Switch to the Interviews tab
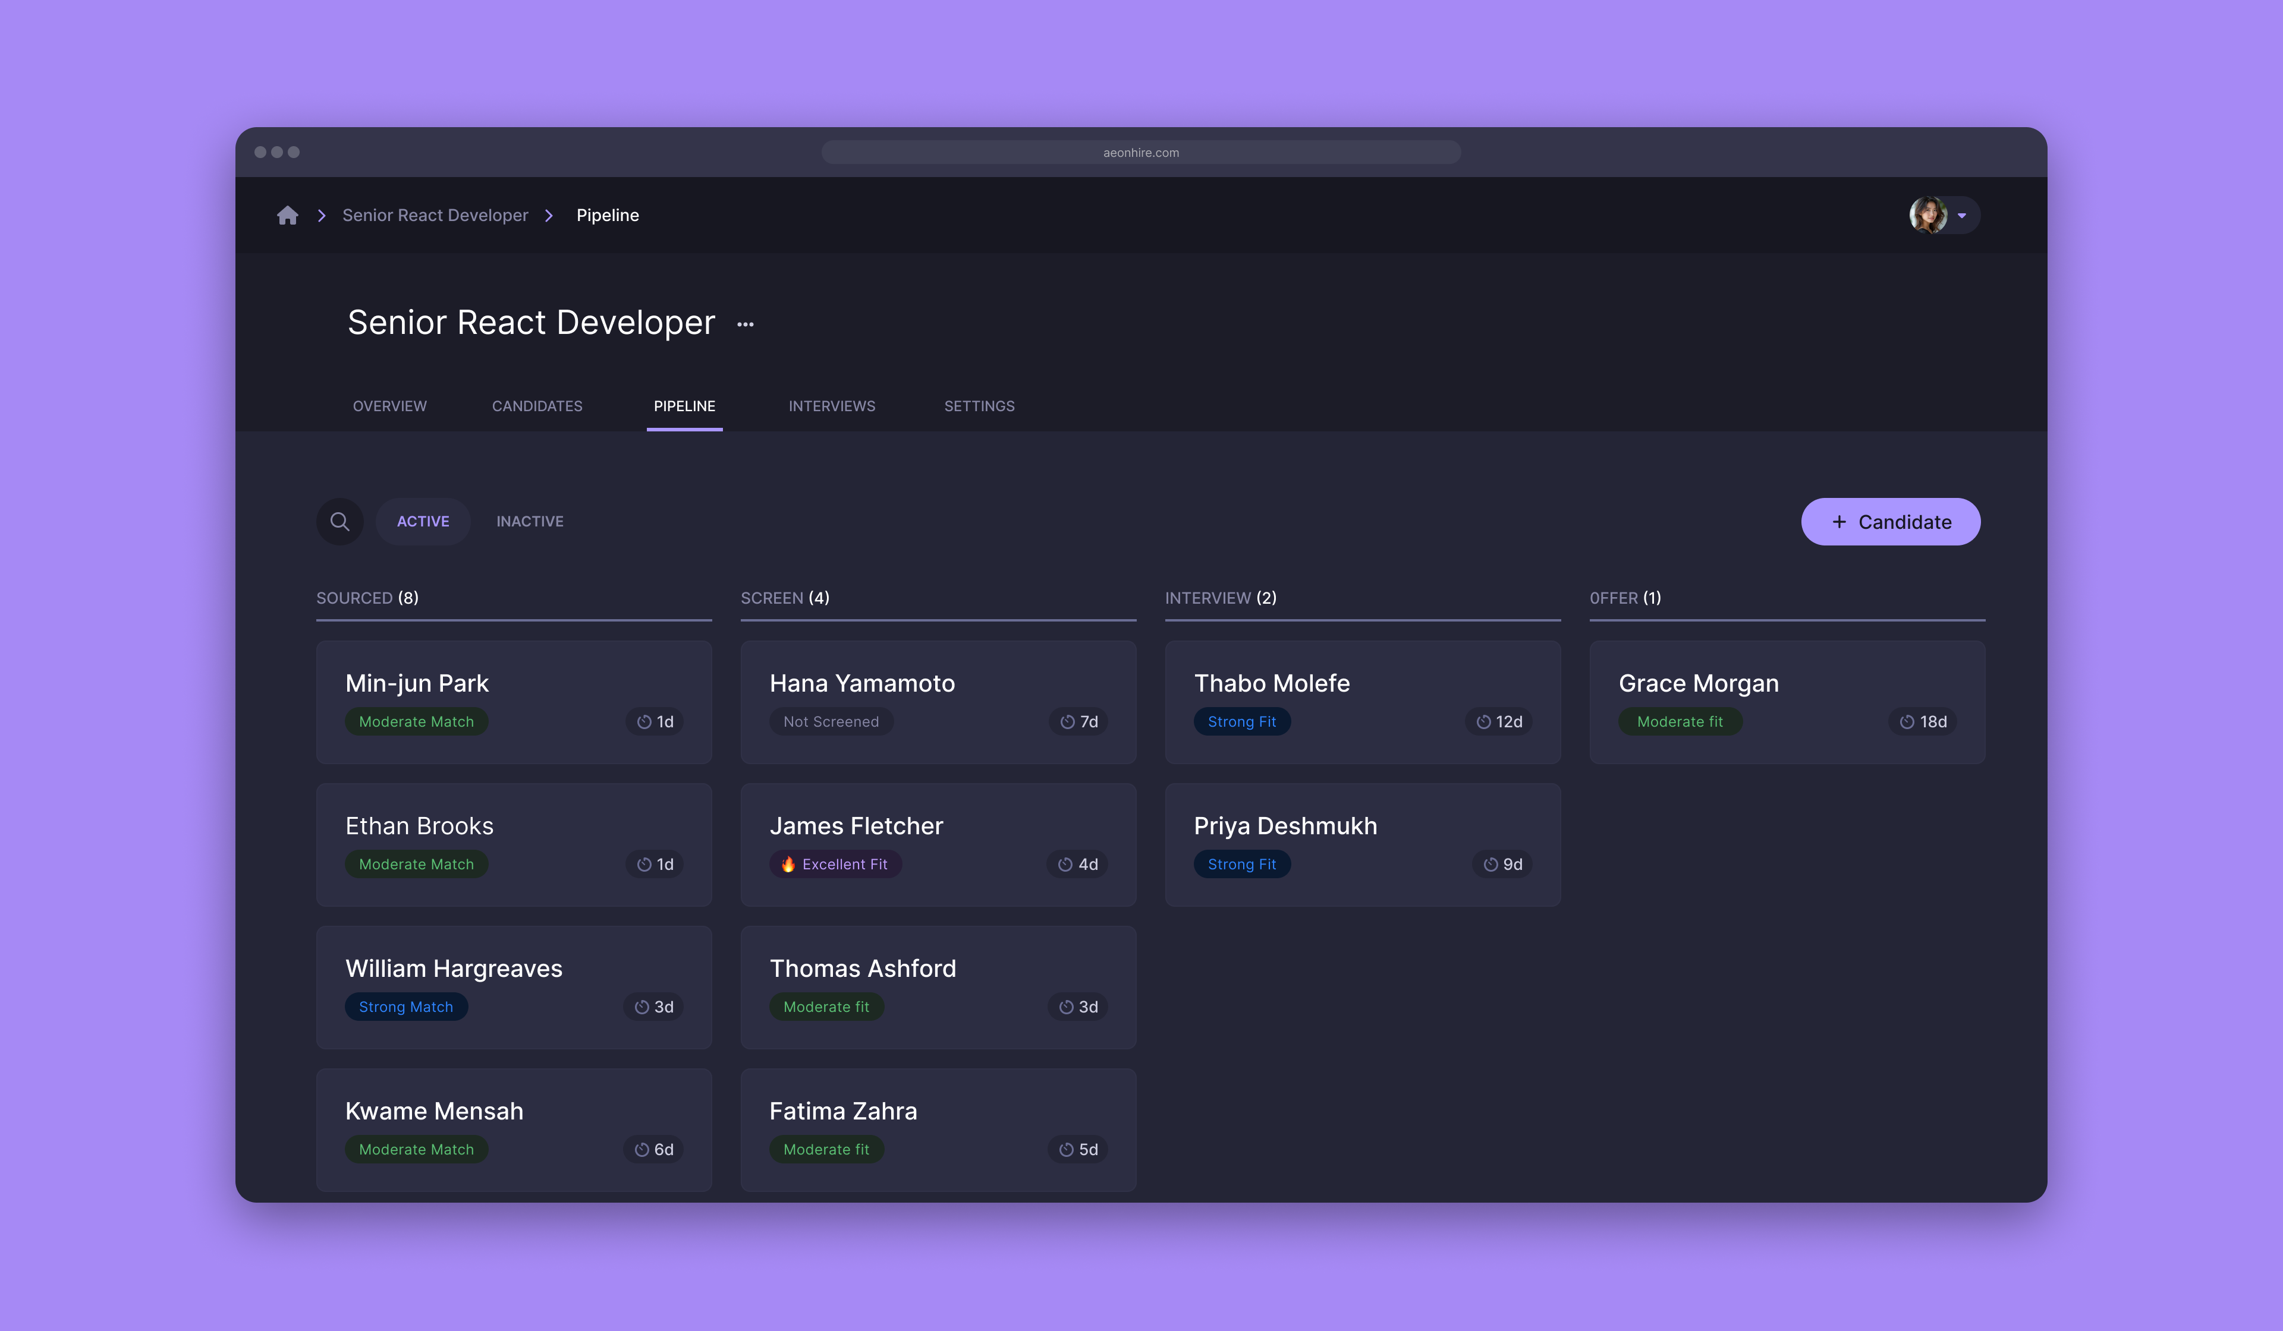 tap(832, 406)
